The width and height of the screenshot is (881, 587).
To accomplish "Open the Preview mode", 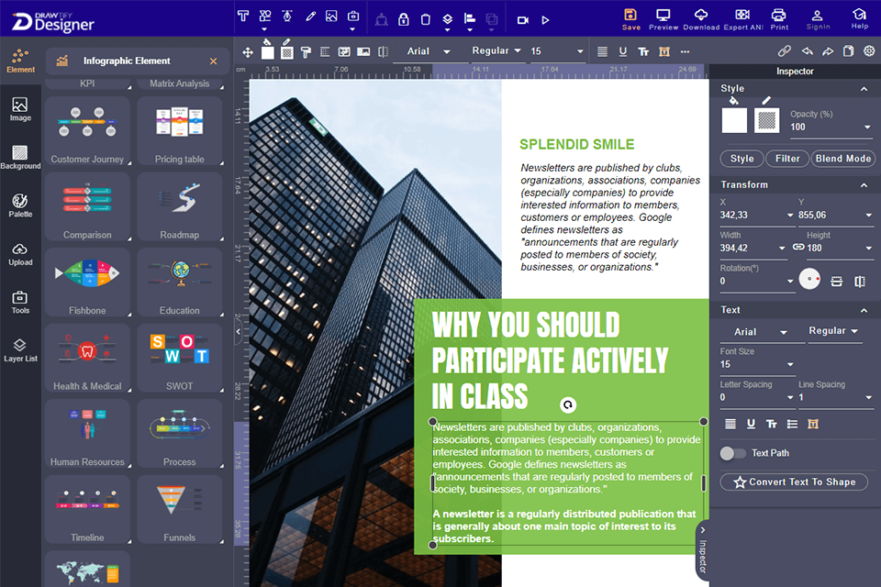I will click(663, 17).
